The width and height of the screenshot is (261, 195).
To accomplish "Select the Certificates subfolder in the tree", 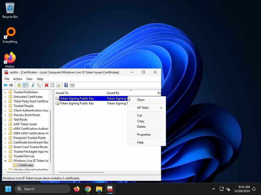I will click(x=24, y=165).
